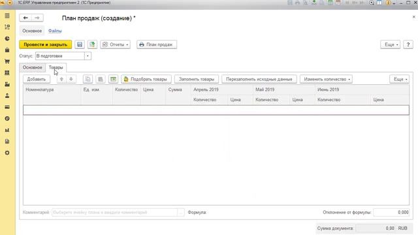Click the info icon in title bar
The image size is (418, 235).
pyautogui.click(x=388, y=3)
